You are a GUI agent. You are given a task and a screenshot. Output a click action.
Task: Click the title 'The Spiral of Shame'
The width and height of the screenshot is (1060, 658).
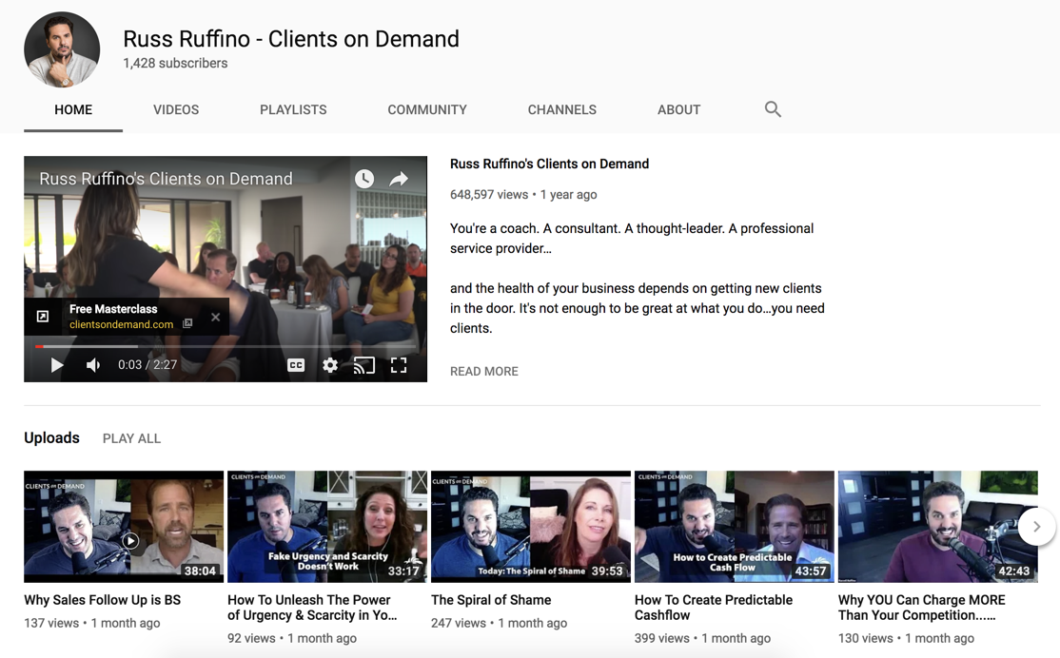coord(492,600)
